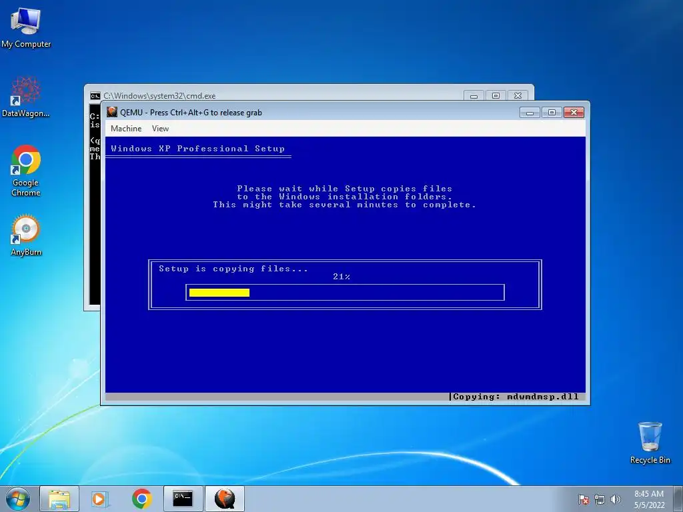The image size is (683, 512).
Task: Open Windows Explorer from the taskbar
Action: click(59, 499)
